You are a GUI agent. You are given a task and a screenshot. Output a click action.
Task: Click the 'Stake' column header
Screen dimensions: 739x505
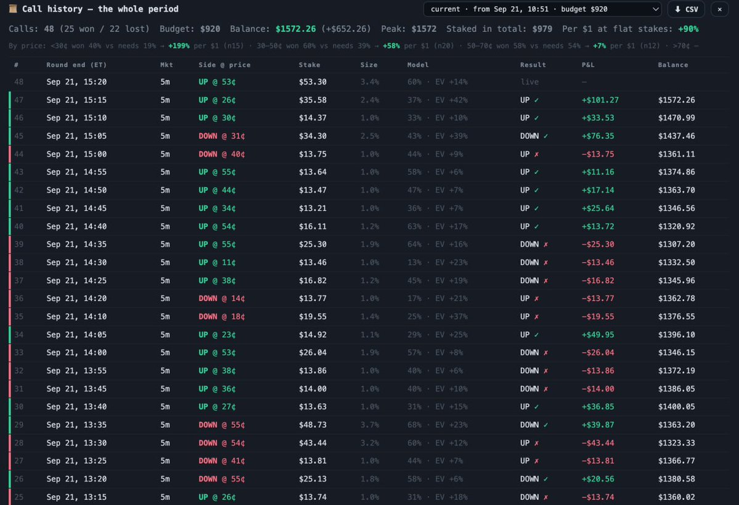point(309,65)
